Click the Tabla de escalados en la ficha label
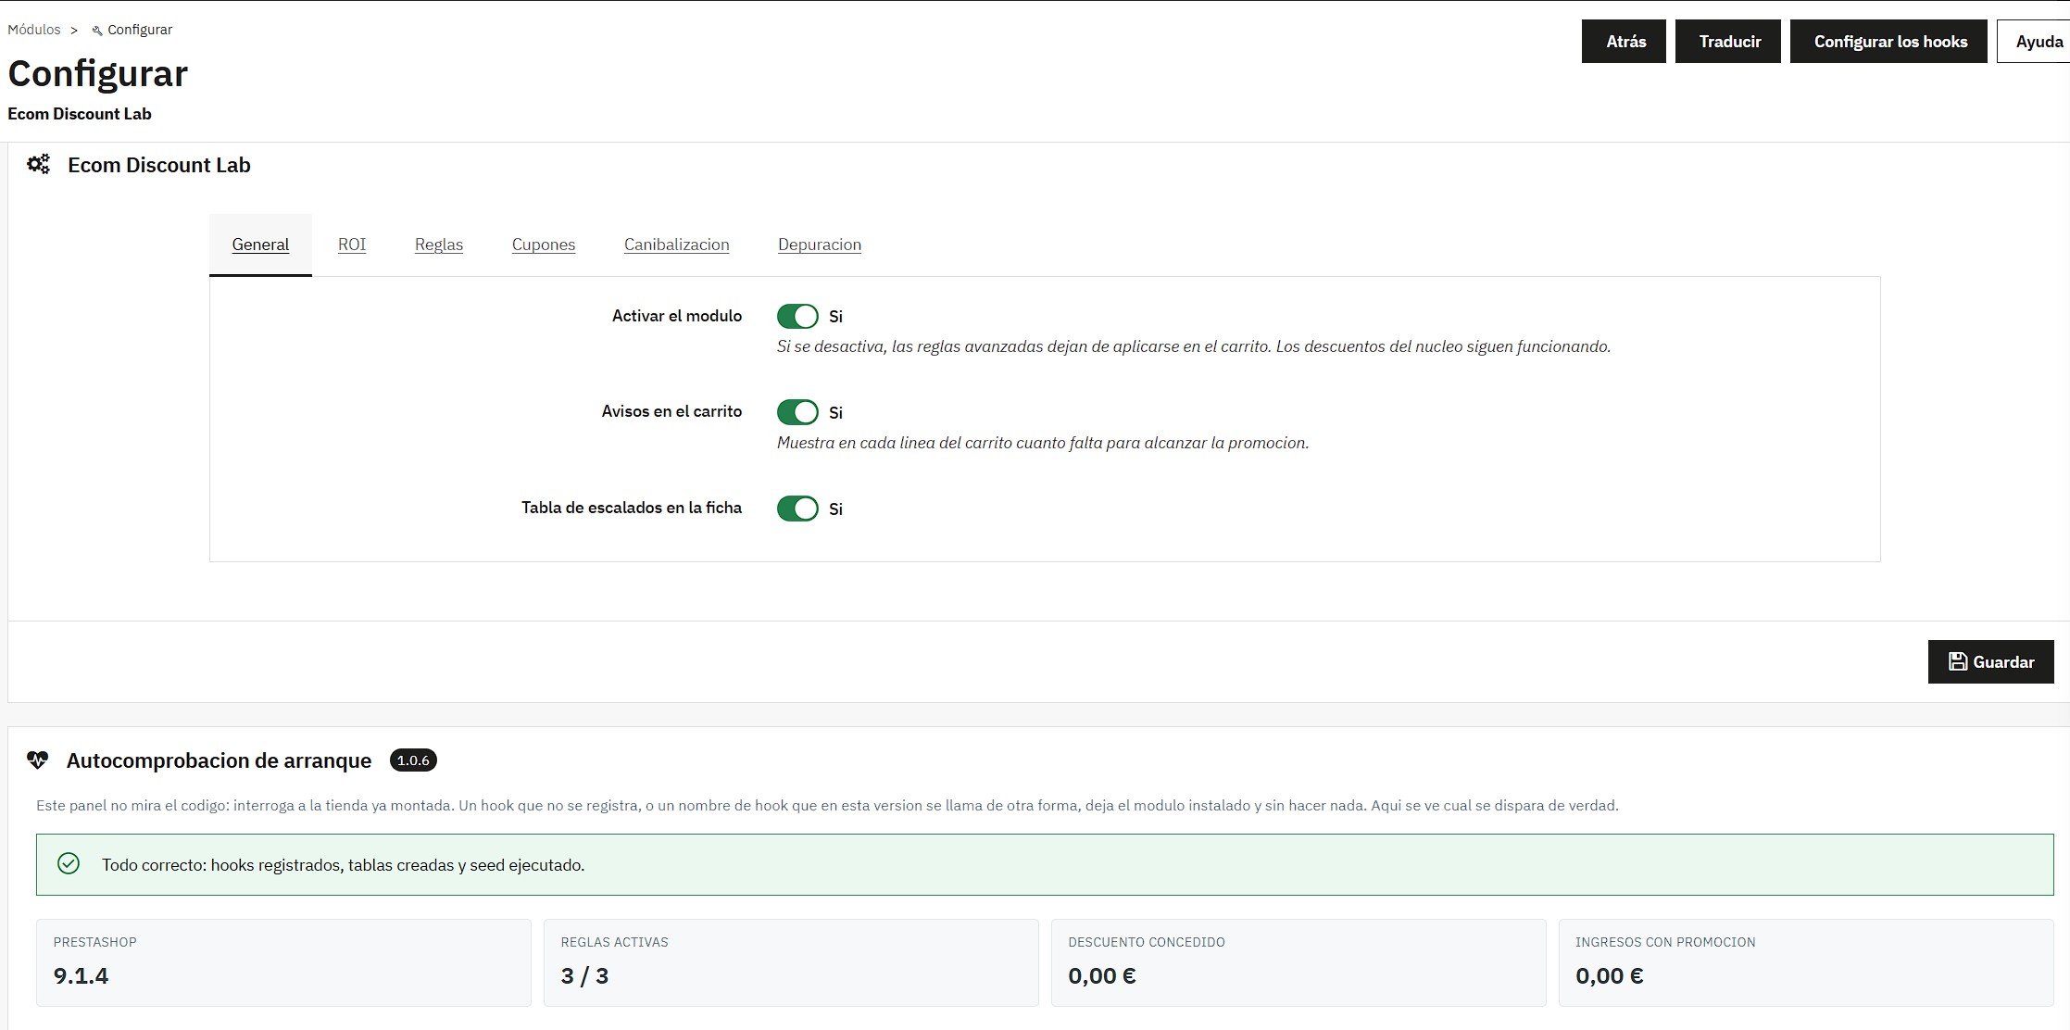The height and width of the screenshot is (1030, 2070). (632, 508)
